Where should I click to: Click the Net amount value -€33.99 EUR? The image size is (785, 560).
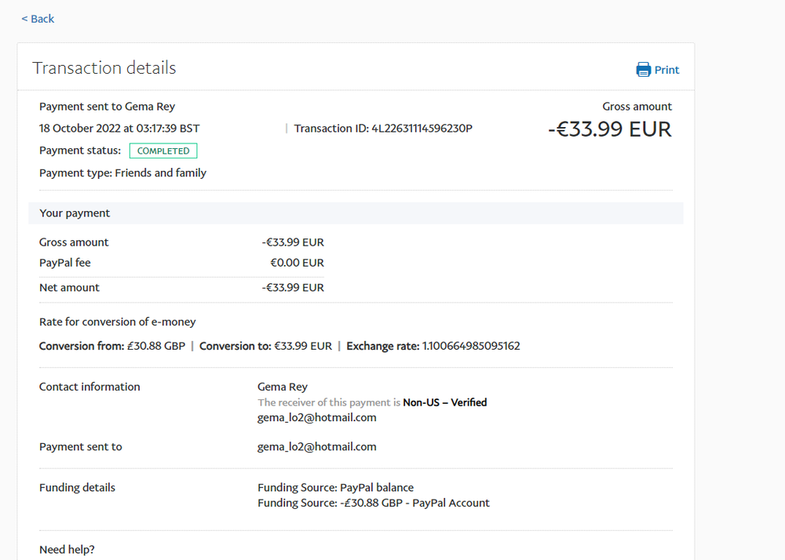coord(293,288)
